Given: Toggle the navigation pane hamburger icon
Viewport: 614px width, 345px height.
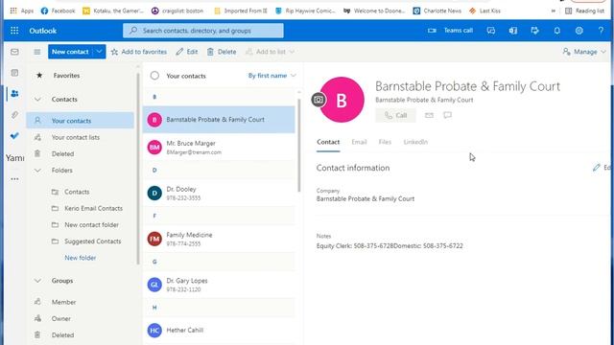Looking at the screenshot, I should tap(37, 52).
